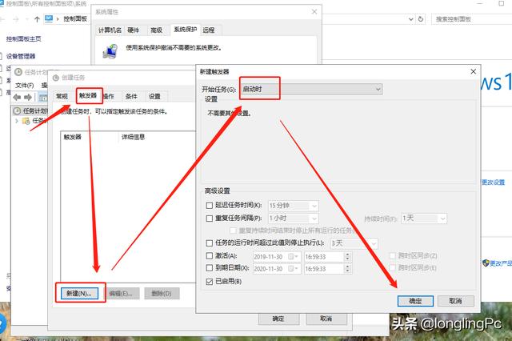512x341 pixels.
Task: Tick the 到期日期(X) checkbox
Action: (x=210, y=268)
